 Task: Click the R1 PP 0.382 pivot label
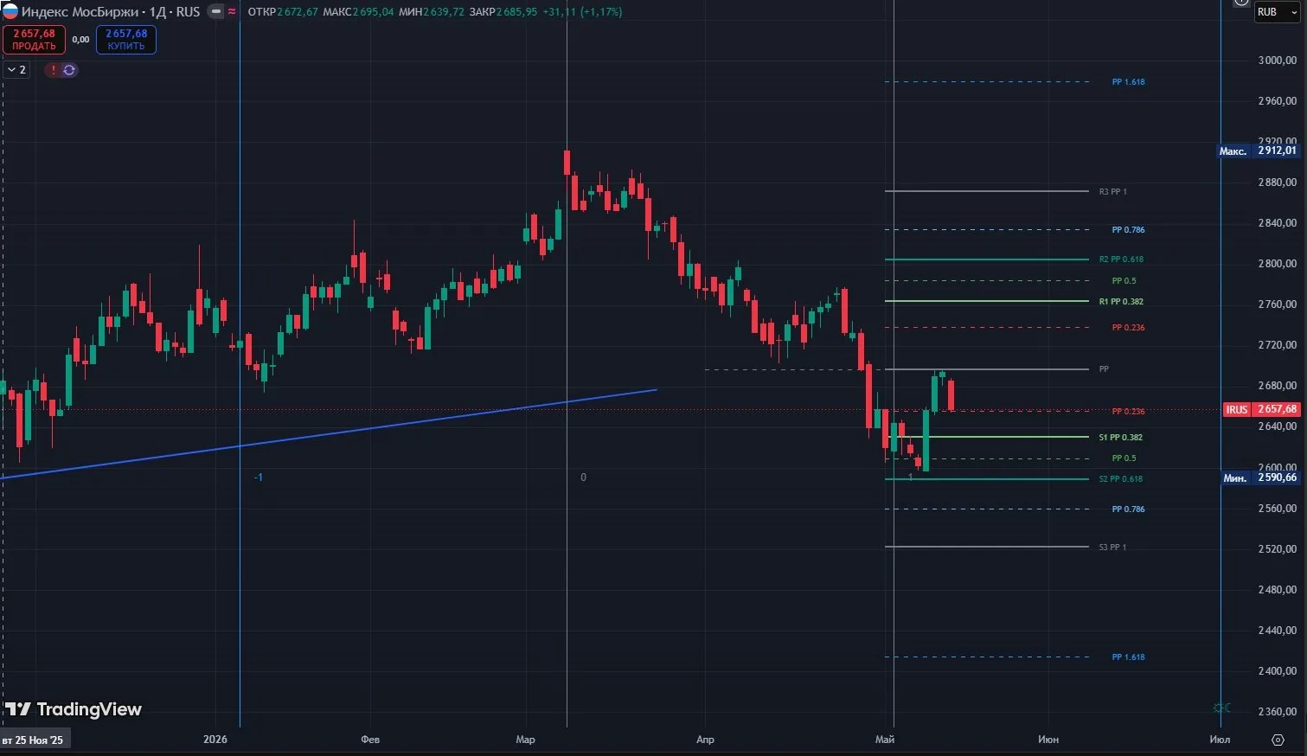[x=1121, y=301]
